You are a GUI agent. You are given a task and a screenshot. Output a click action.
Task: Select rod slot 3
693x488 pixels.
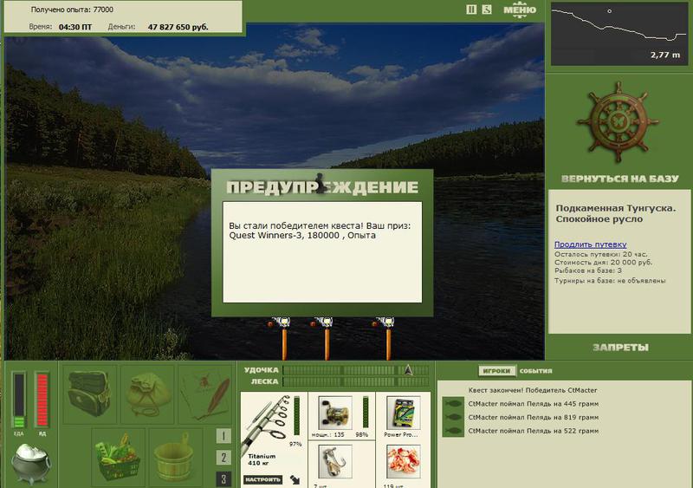pyautogui.click(x=223, y=478)
